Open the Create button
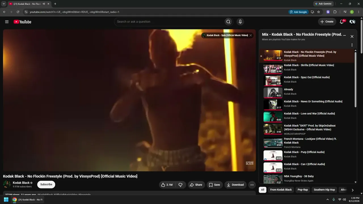The height and width of the screenshot is (204, 363). pos(327,22)
